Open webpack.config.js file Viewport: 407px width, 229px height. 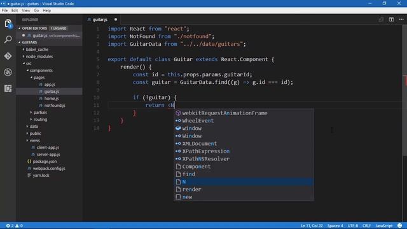(x=49, y=169)
